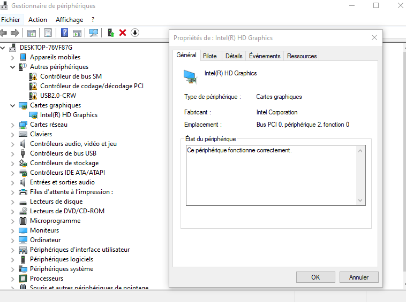The width and height of the screenshot is (406, 302).
Task: Expand the Contrôleurs IDE ATA/ATAPI category
Action: (x=12, y=173)
